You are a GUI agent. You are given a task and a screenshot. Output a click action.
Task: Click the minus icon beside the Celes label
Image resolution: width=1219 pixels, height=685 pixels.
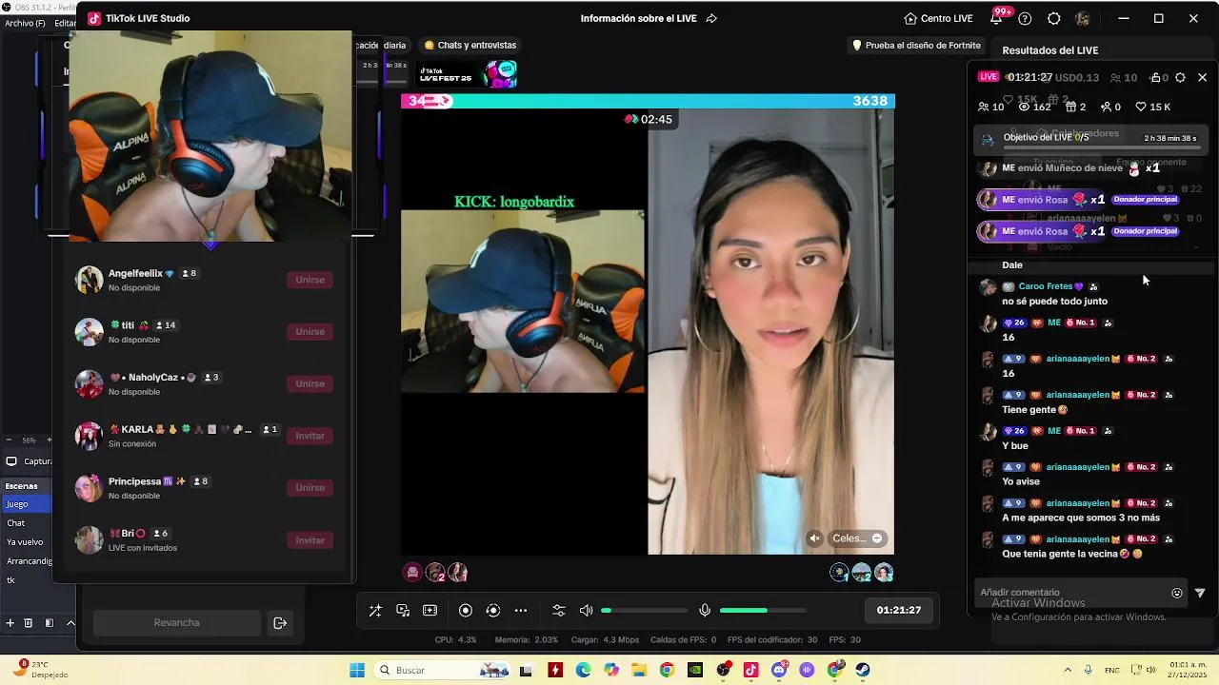point(877,538)
